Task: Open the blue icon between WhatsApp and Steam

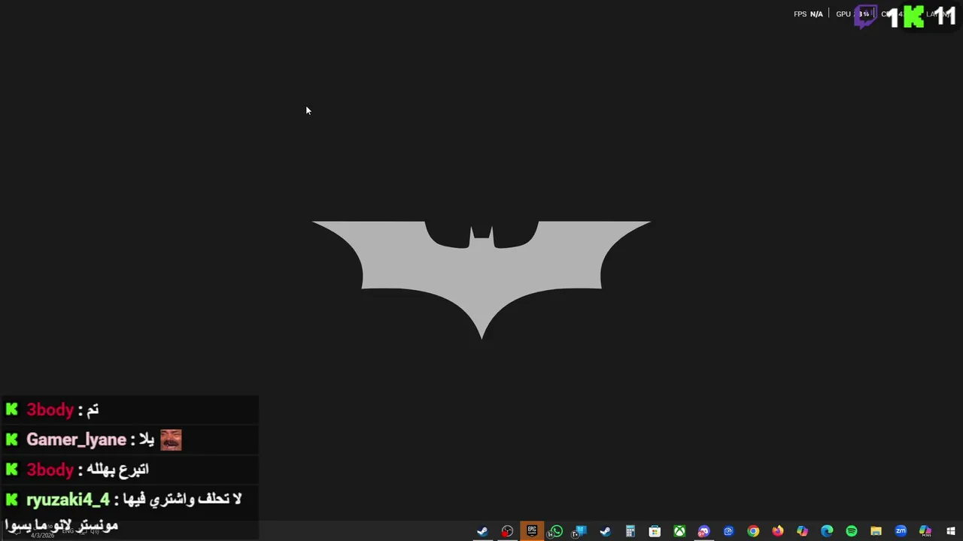Action: (580, 531)
